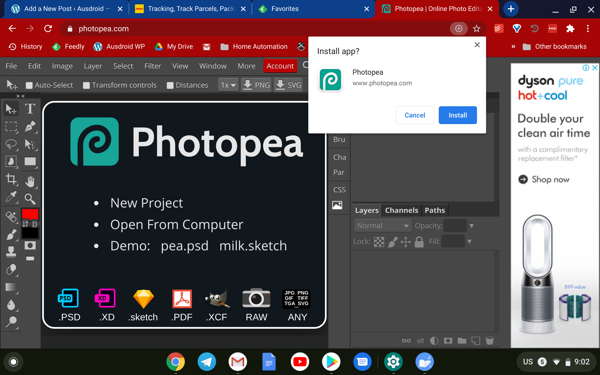Reset default colors with D button
This screenshot has height=375, width=600.
point(34,224)
